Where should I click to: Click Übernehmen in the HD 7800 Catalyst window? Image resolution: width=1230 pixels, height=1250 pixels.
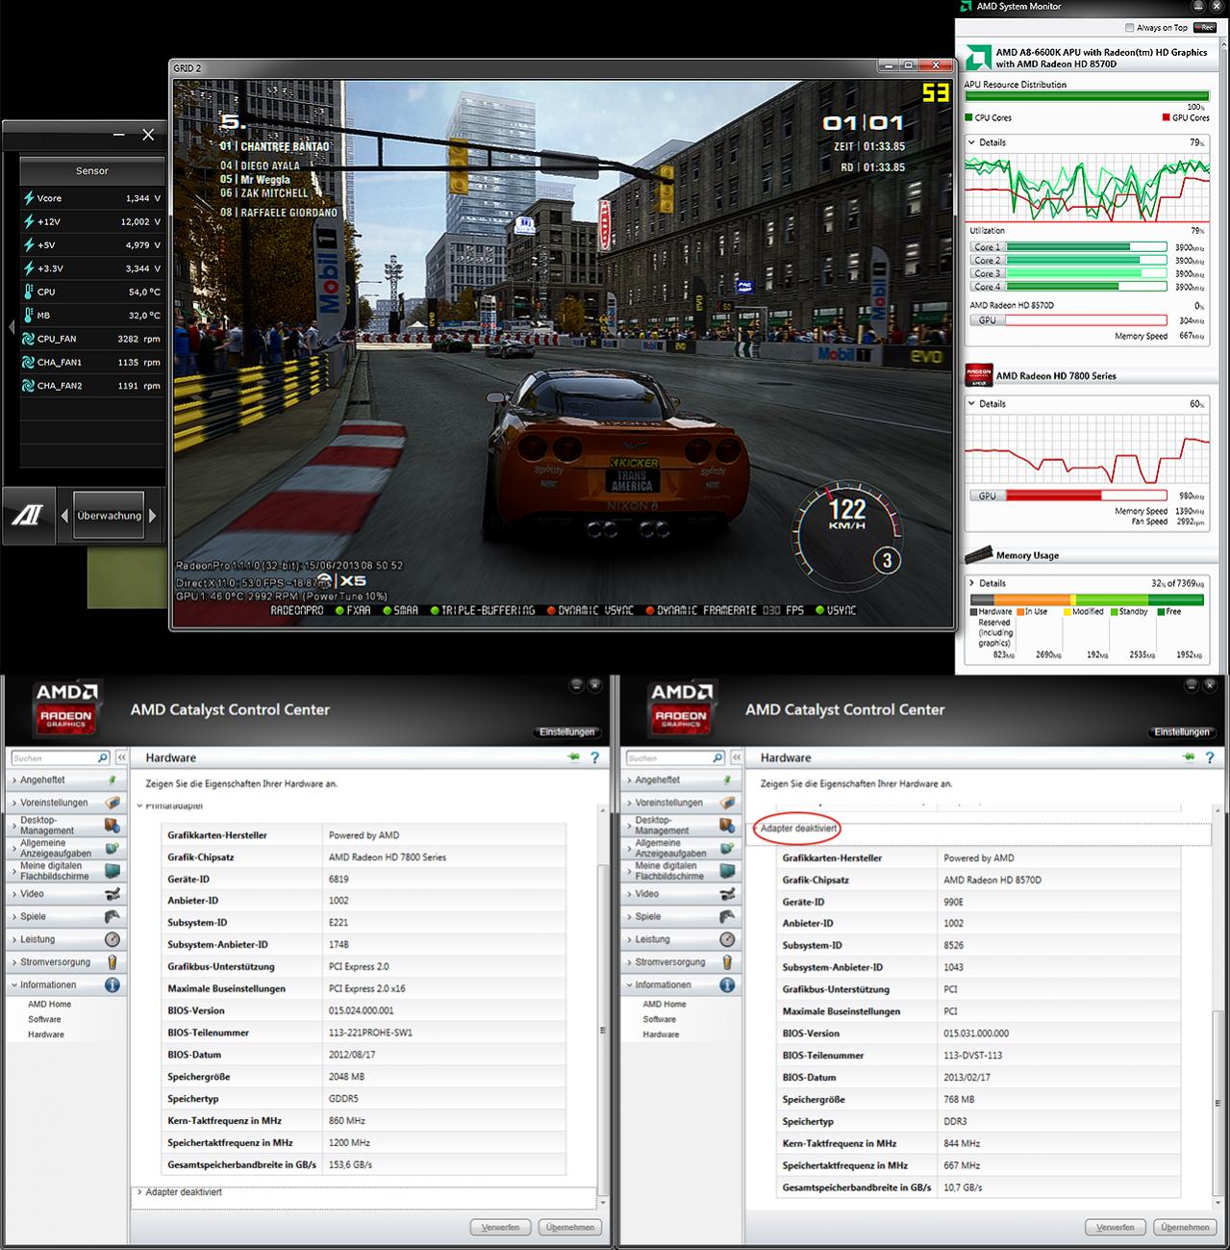click(x=571, y=1227)
